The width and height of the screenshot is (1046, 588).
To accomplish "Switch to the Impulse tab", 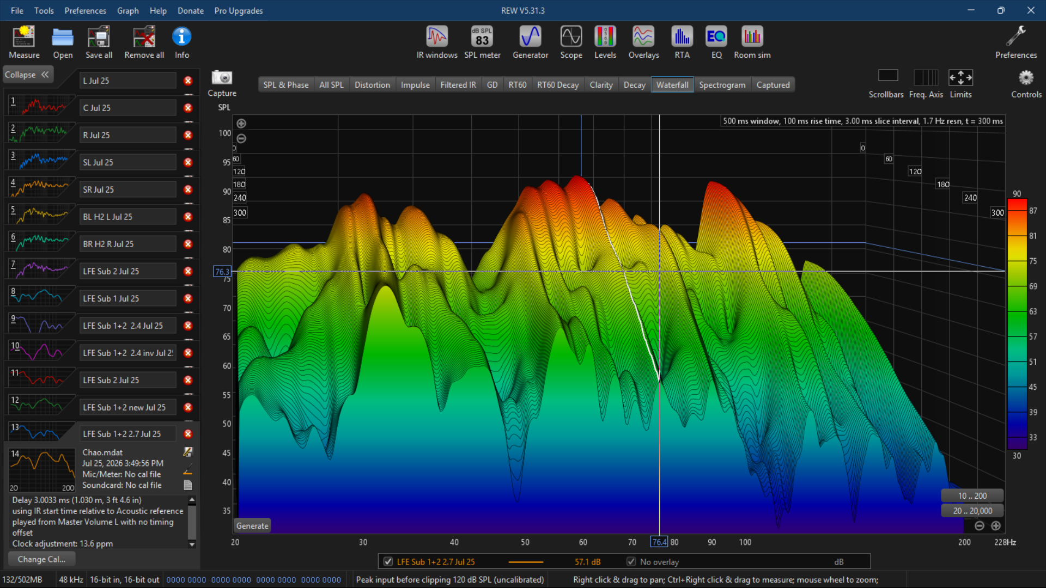I will click(x=415, y=85).
